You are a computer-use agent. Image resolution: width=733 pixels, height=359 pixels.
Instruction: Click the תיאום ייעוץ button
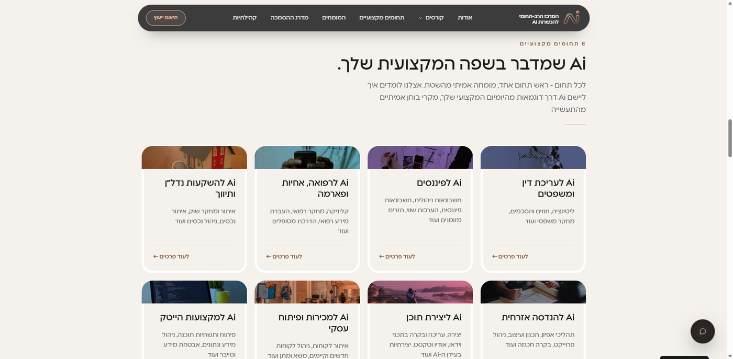pyautogui.click(x=166, y=18)
